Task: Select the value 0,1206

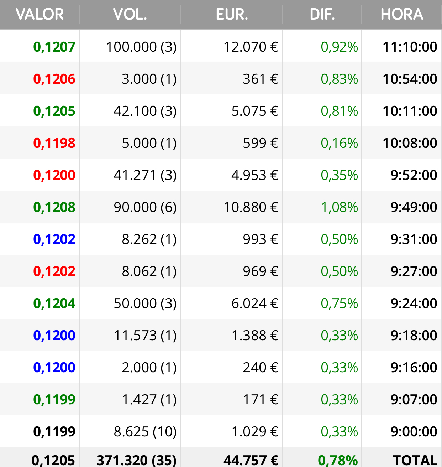Action: 54,79
